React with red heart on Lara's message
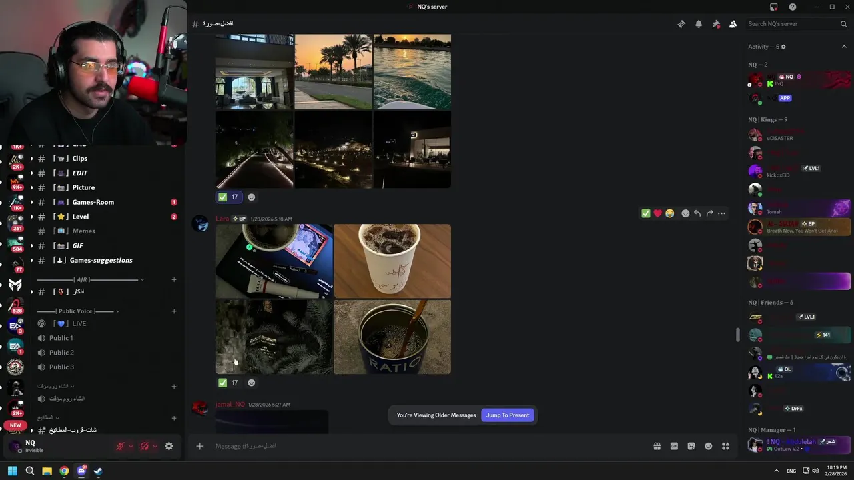The image size is (854, 480). pyautogui.click(x=657, y=213)
